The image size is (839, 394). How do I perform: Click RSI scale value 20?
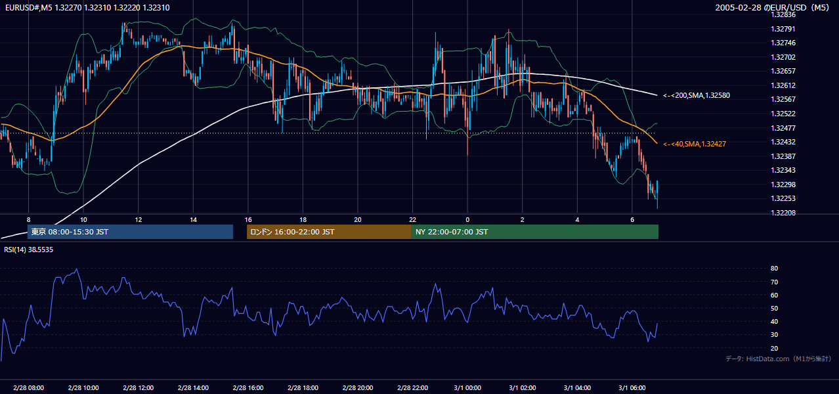(775, 349)
